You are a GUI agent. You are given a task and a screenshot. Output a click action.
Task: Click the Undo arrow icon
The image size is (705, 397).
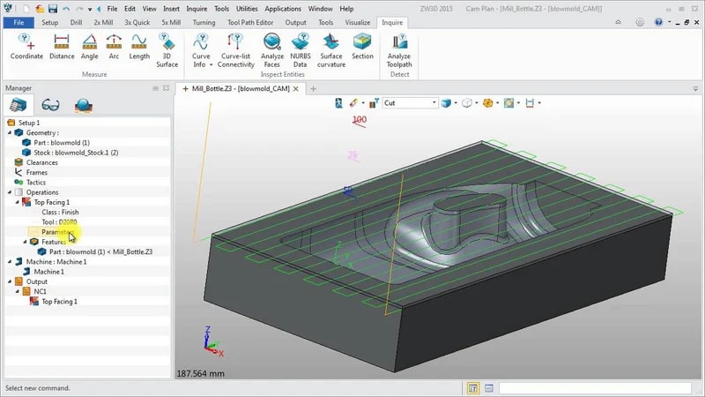[67, 9]
